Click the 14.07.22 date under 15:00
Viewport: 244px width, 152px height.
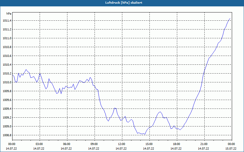149,149
